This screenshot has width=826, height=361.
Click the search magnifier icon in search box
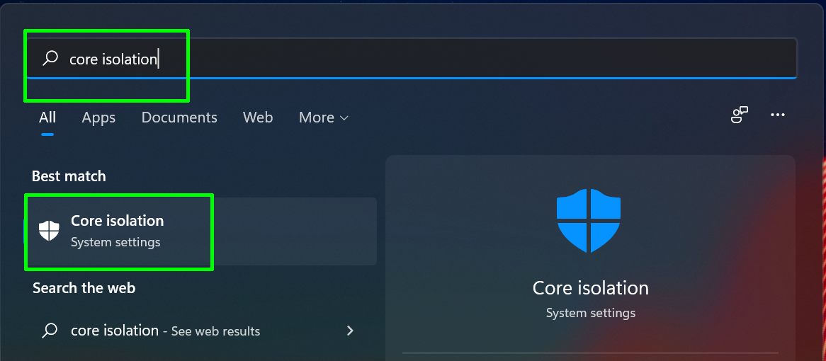50,58
